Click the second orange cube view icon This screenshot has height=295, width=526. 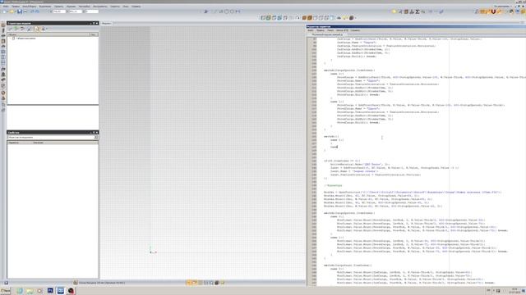(309, 18)
